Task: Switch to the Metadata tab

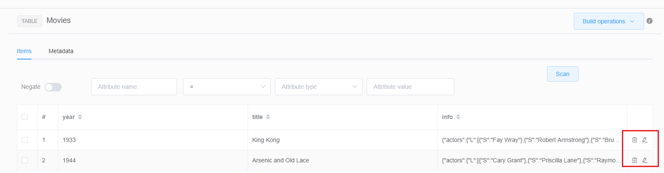Action: pos(61,51)
